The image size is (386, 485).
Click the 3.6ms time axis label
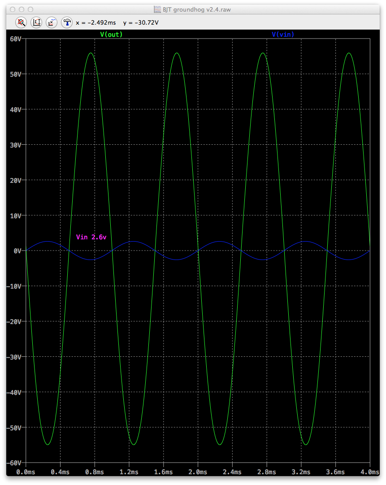point(335,472)
